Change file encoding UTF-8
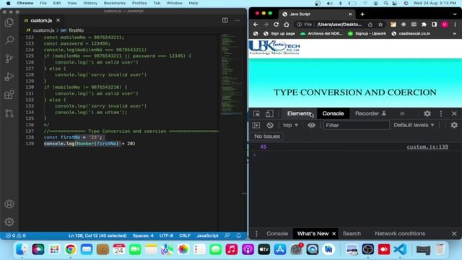The width and height of the screenshot is (462, 260). point(166,235)
